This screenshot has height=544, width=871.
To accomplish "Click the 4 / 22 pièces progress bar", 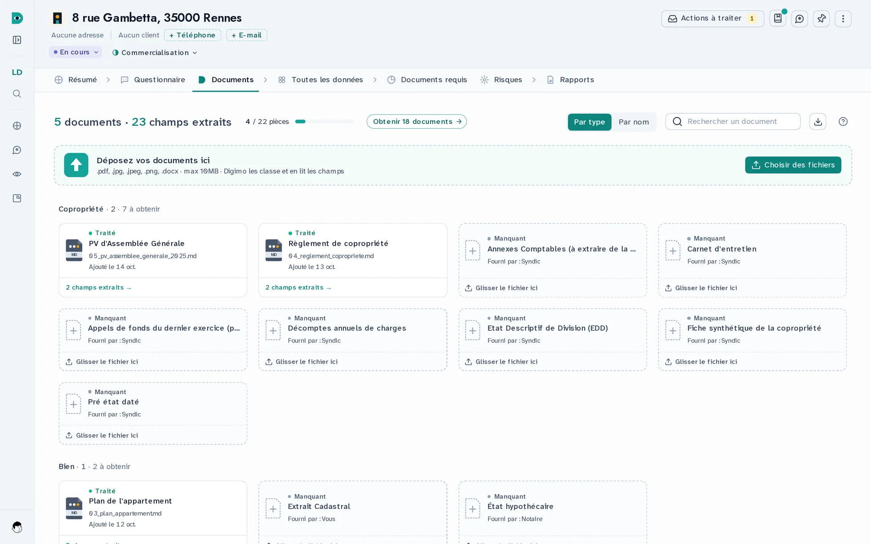I will click(324, 121).
